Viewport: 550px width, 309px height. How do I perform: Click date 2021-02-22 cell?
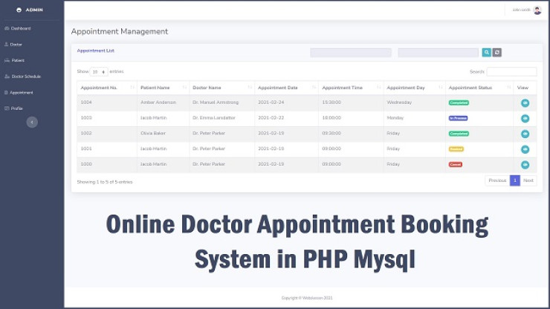271,118
